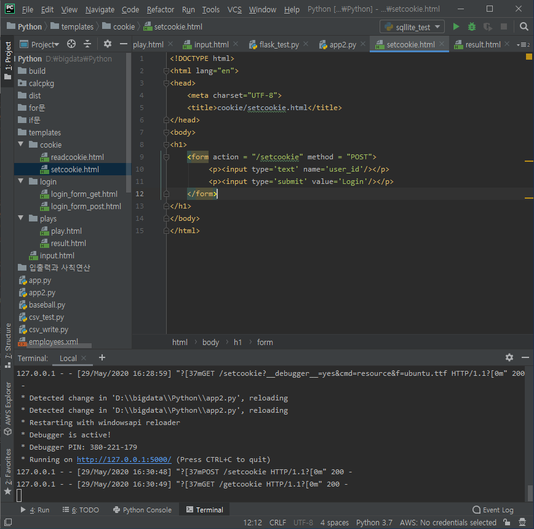Open Terminal settings gear icon
This screenshot has width=534, height=529.
tap(509, 357)
